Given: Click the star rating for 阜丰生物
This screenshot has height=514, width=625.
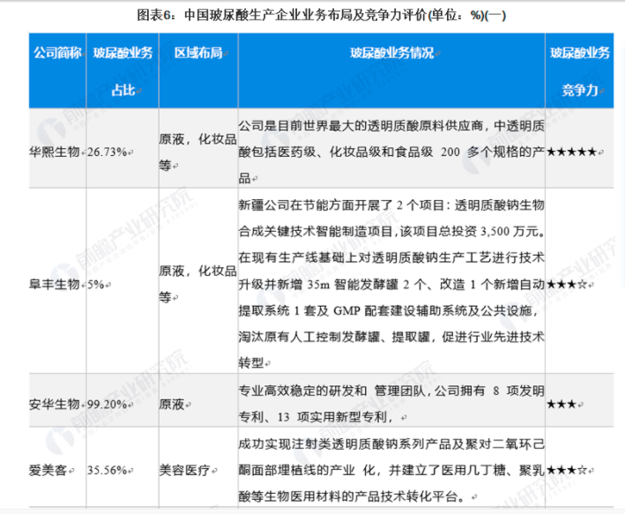Looking at the screenshot, I should click(567, 284).
